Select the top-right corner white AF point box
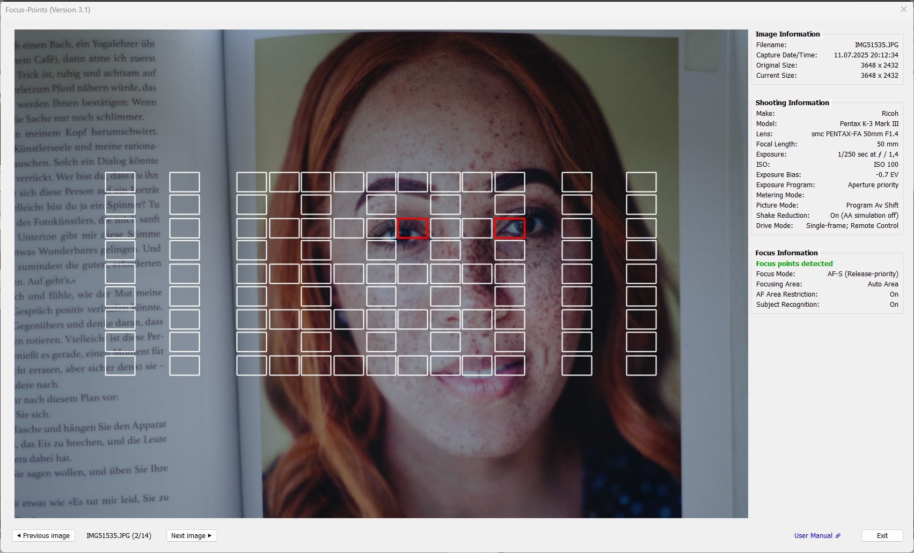This screenshot has width=914, height=553. coord(641,182)
